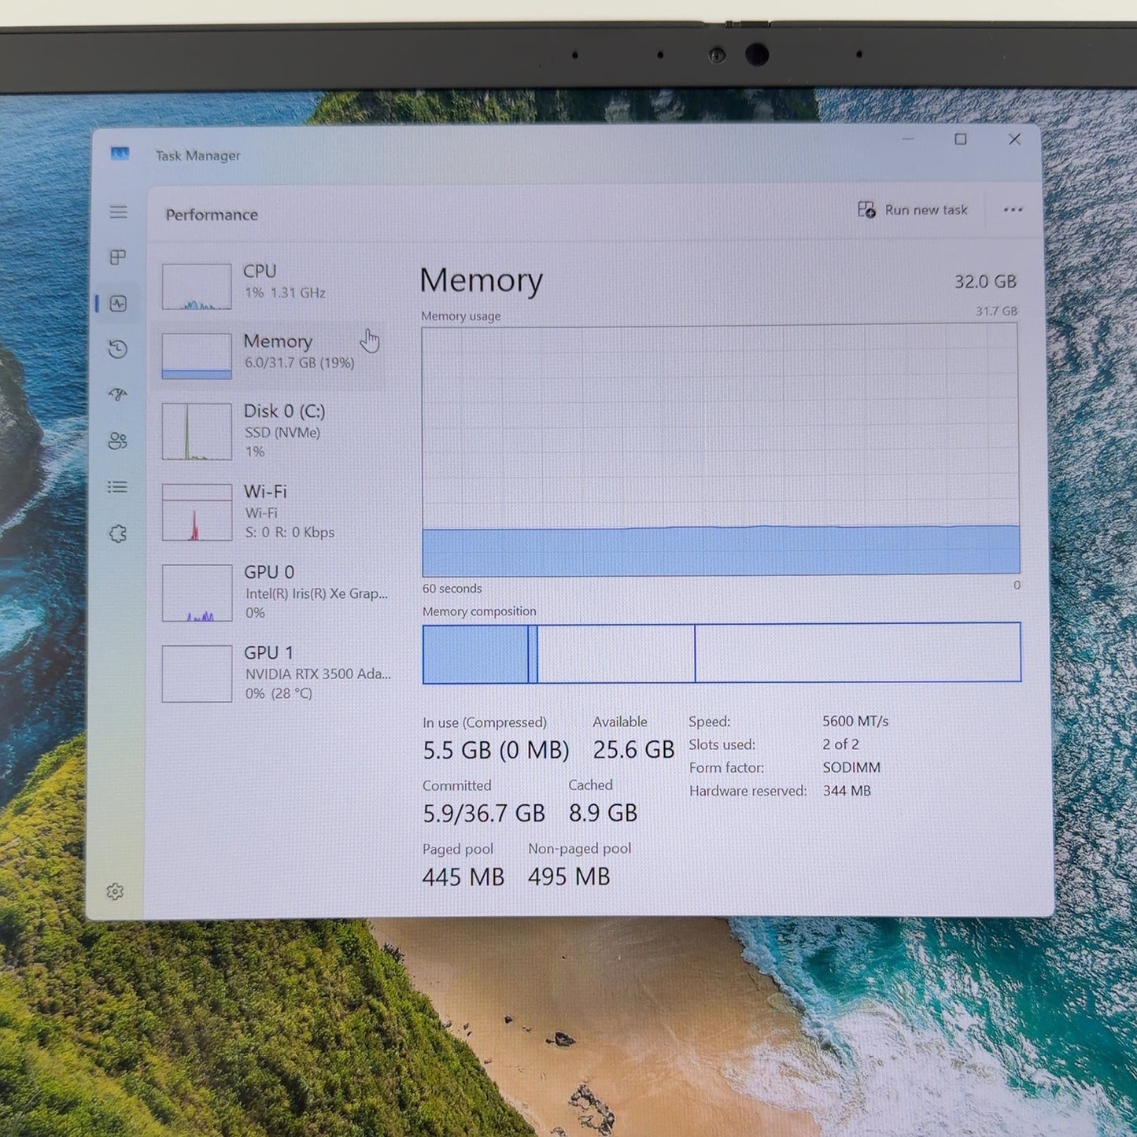Click the Speed value 5600 MT/s
This screenshot has height=1137, width=1137.
tap(855, 721)
